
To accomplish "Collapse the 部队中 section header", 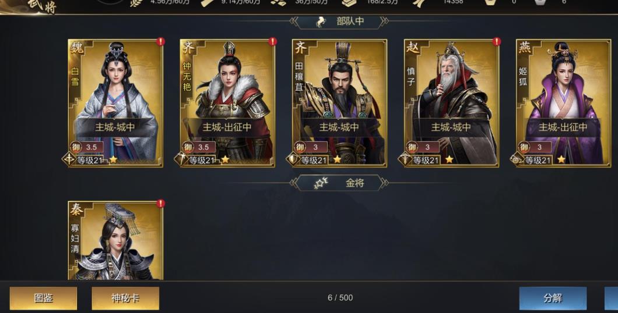I will (x=339, y=22).
